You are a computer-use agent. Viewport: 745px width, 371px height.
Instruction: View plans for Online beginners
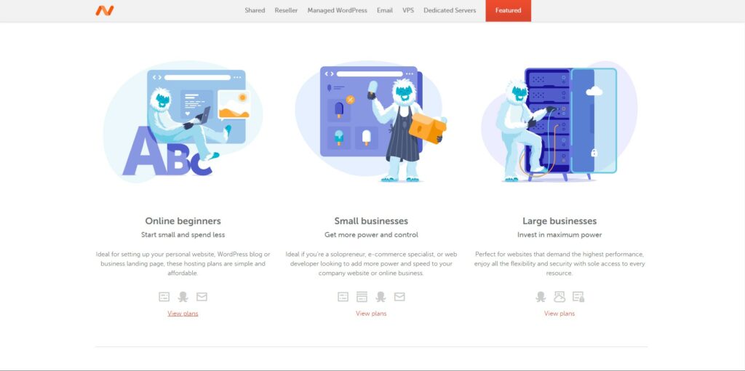(183, 314)
